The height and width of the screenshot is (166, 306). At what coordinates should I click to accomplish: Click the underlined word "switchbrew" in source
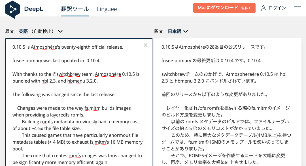tap(68, 74)
